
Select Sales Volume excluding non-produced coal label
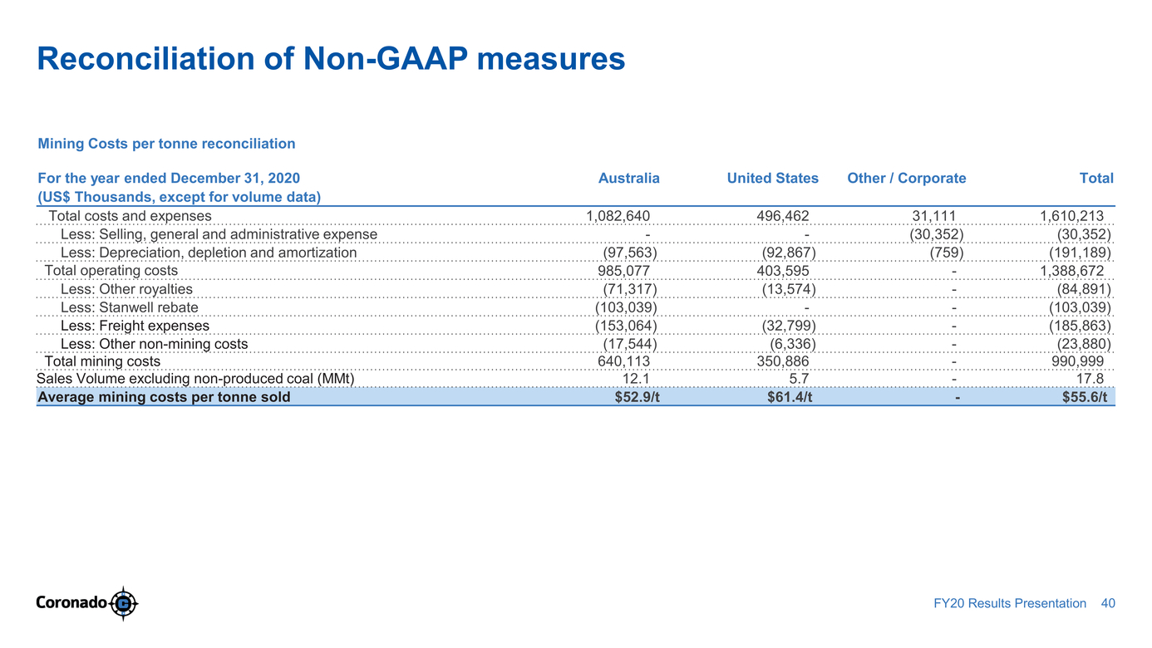click(196, 379)
